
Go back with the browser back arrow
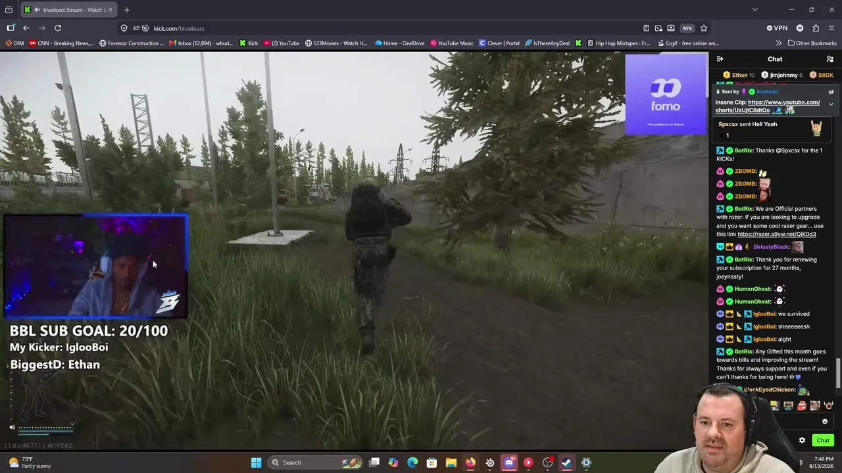tap(26, 28)
